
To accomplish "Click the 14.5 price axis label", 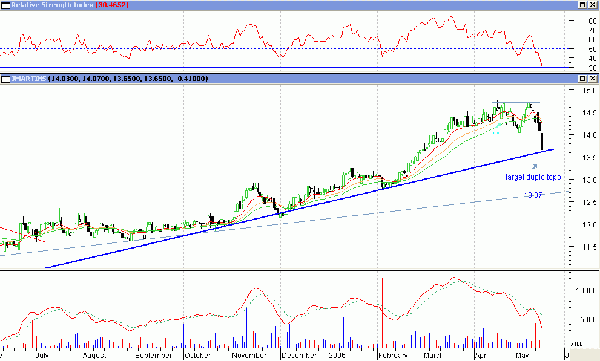I will point(590,113).
